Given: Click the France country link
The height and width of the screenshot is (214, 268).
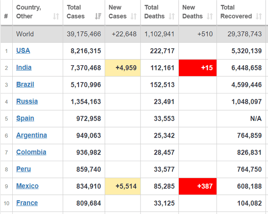Looking at the screenshot, I should click(x=27, y=203).
